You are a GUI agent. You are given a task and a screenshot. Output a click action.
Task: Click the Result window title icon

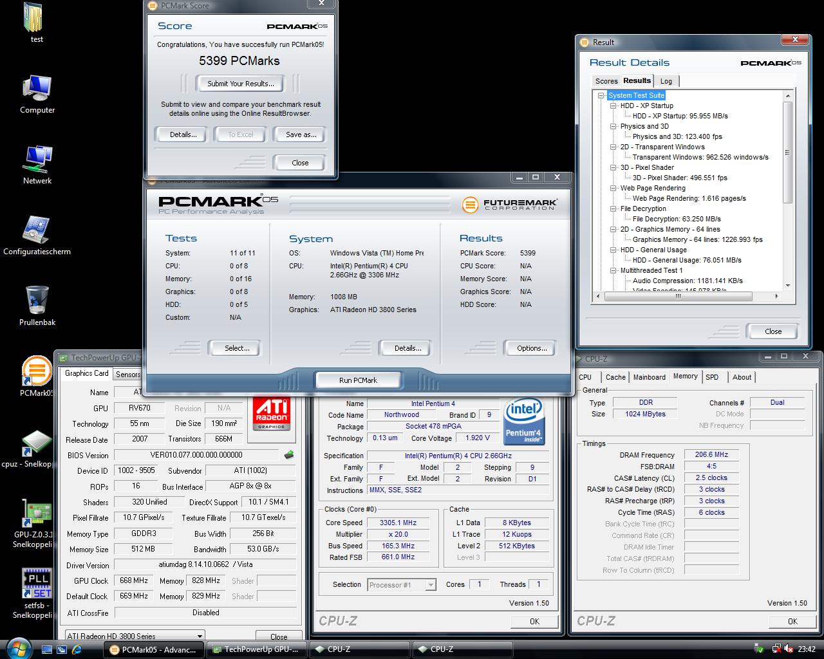click(x=585, y=42)
